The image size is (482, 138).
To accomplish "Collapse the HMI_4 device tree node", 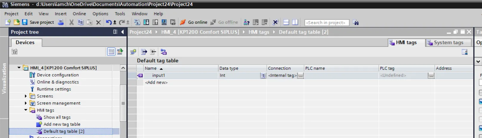I will point(19,68).
